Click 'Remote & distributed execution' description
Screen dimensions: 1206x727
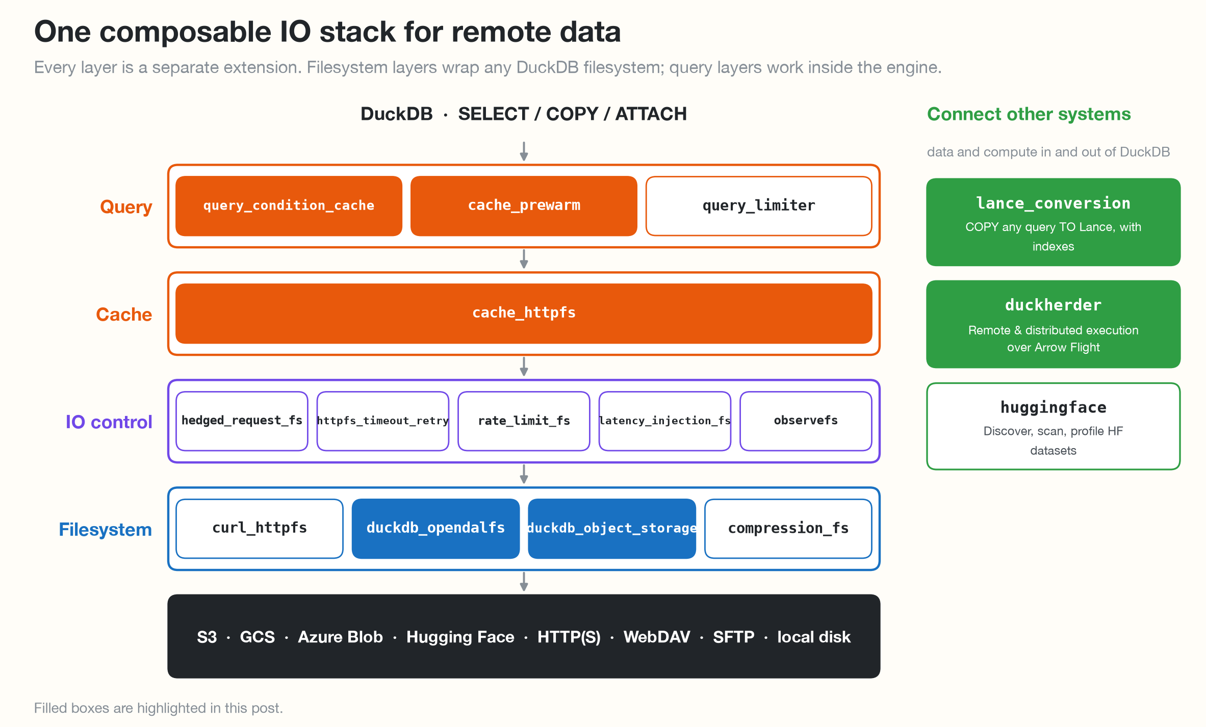1054,339
